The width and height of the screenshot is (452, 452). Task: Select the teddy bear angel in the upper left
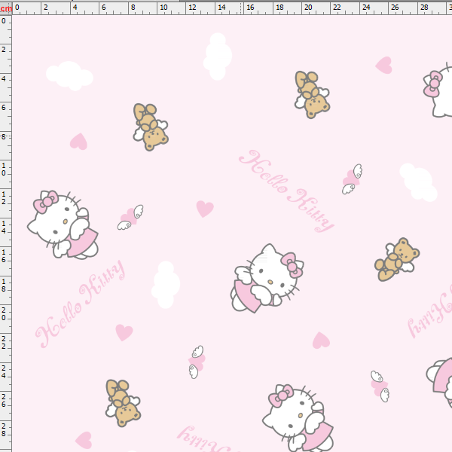[151, 126]
